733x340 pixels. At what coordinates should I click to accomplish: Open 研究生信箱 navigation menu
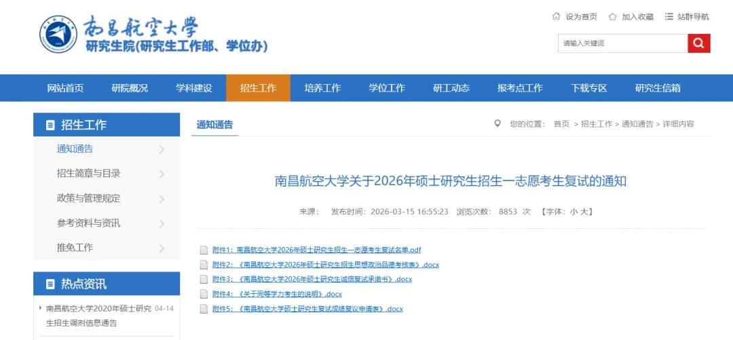[658, 88]
